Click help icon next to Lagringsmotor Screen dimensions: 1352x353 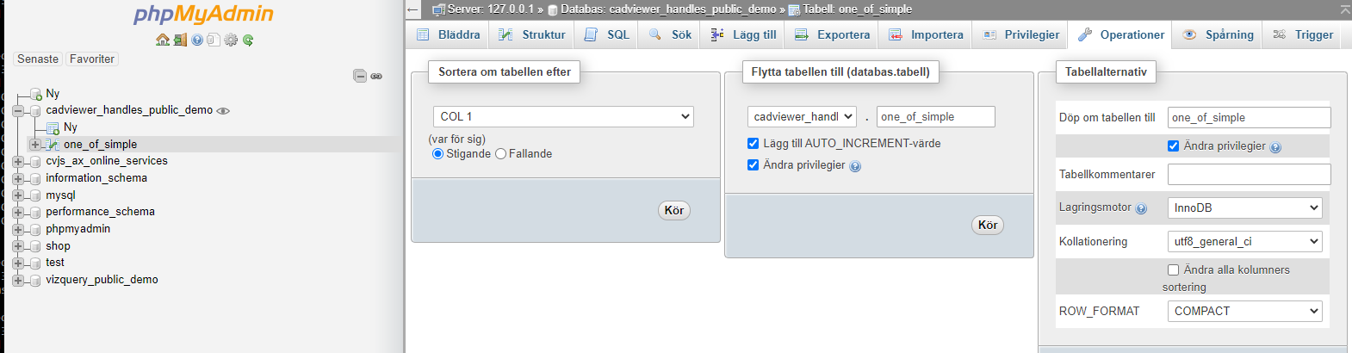1141,208
